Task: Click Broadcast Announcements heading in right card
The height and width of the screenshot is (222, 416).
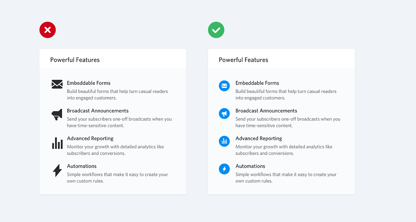Action: pos(266,111)
